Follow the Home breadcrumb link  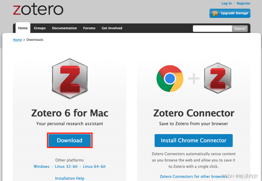17,40
